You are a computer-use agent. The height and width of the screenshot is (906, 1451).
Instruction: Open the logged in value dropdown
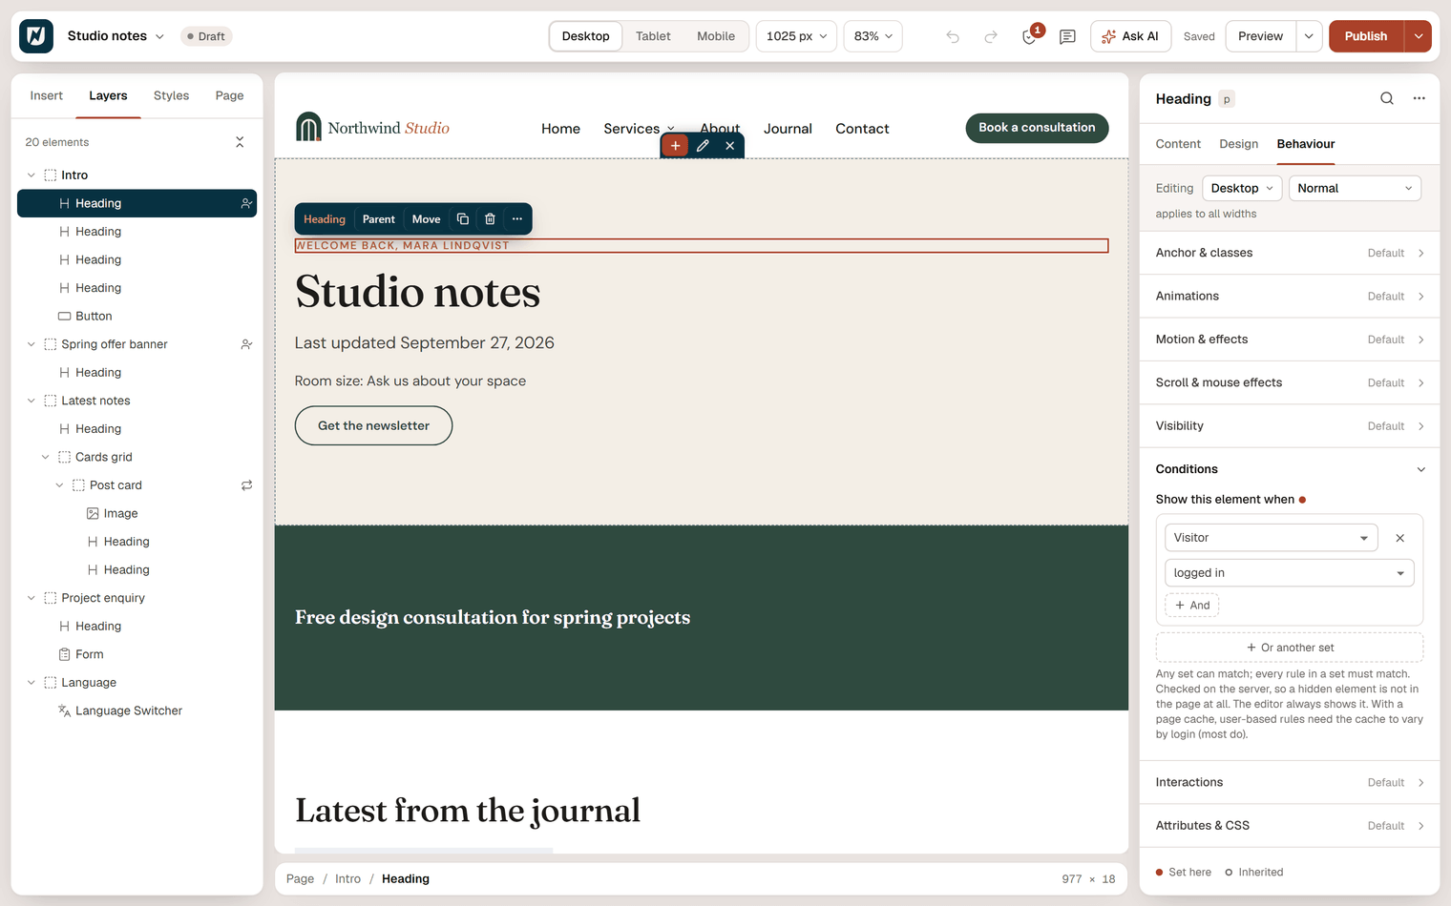[x=1289, y=573]
